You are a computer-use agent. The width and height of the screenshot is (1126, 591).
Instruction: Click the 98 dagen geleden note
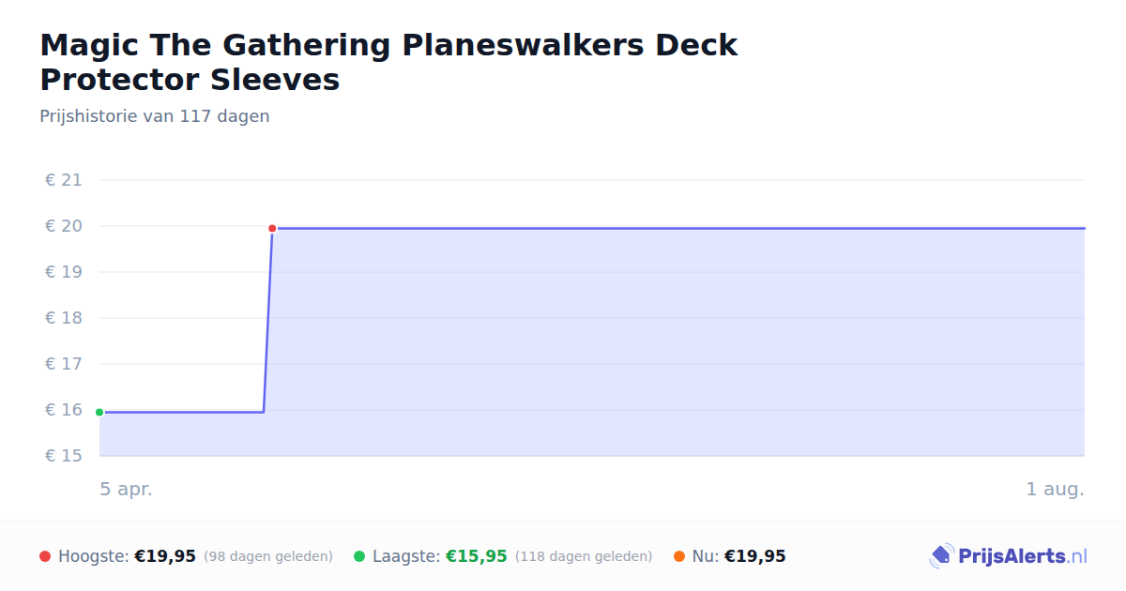pyautogui.click(x=268, y=556)
